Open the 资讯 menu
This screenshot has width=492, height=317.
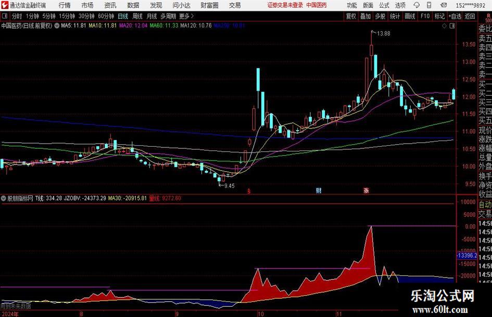pyautogui.click(x=110, y=5)
